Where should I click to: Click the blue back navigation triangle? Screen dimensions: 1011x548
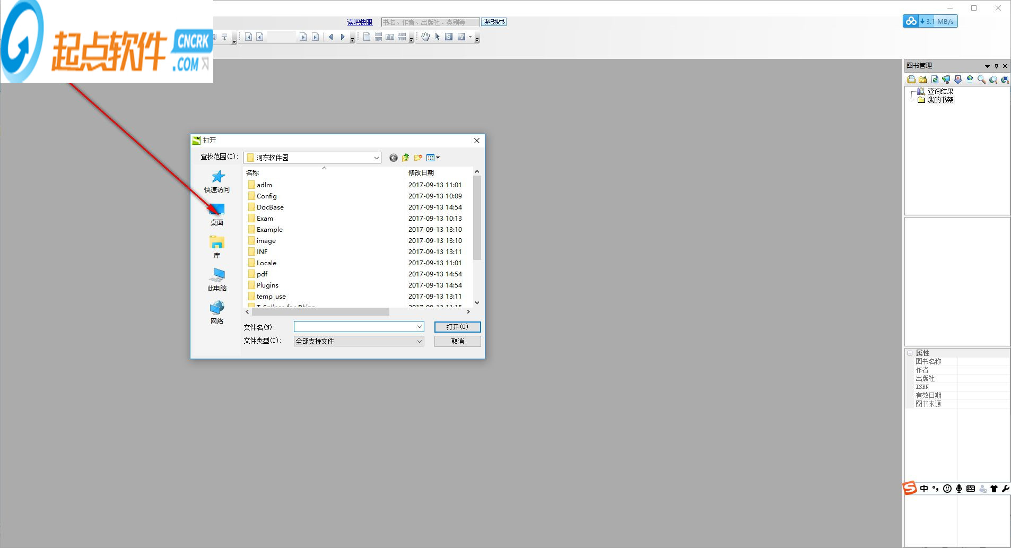pyautogui.click(x=331, y=37)
